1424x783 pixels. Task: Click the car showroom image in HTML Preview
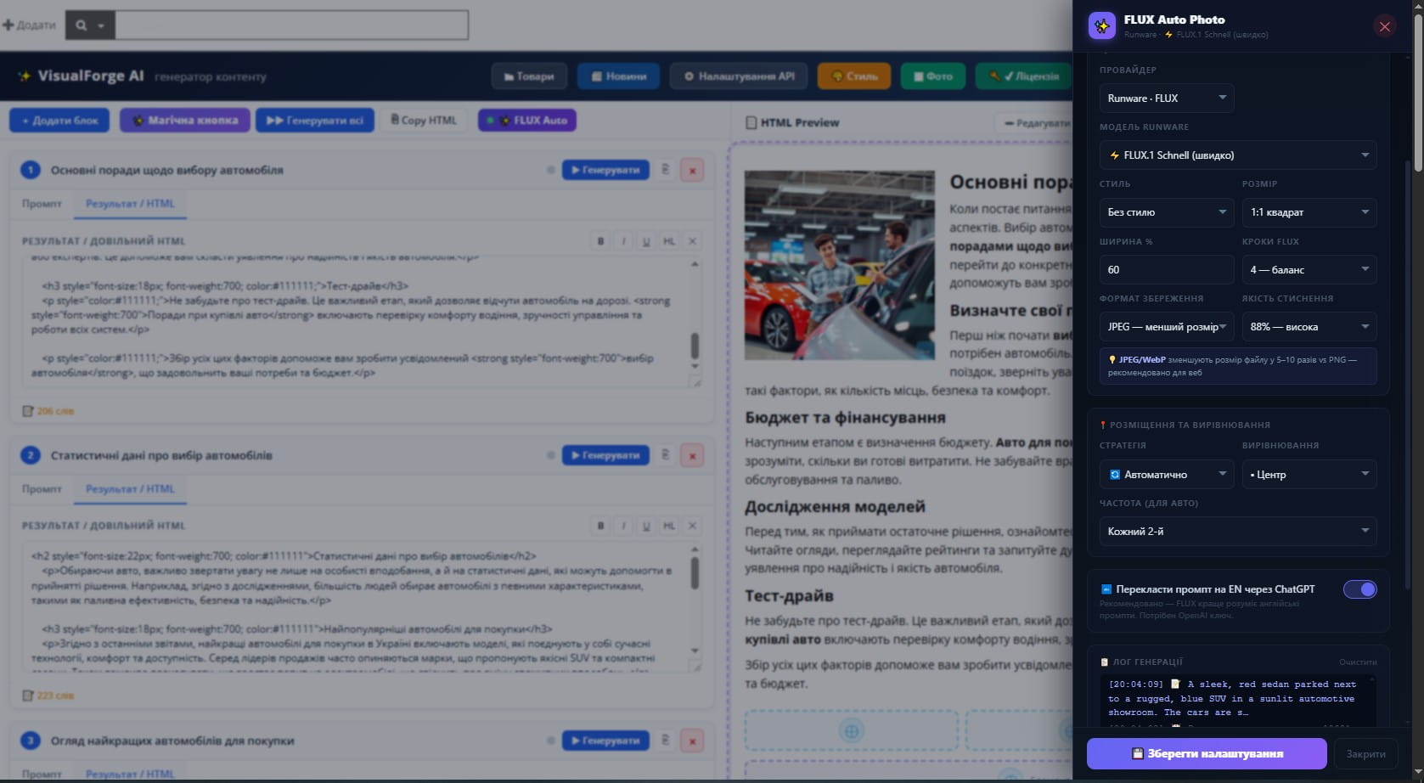tap(839, 265)
